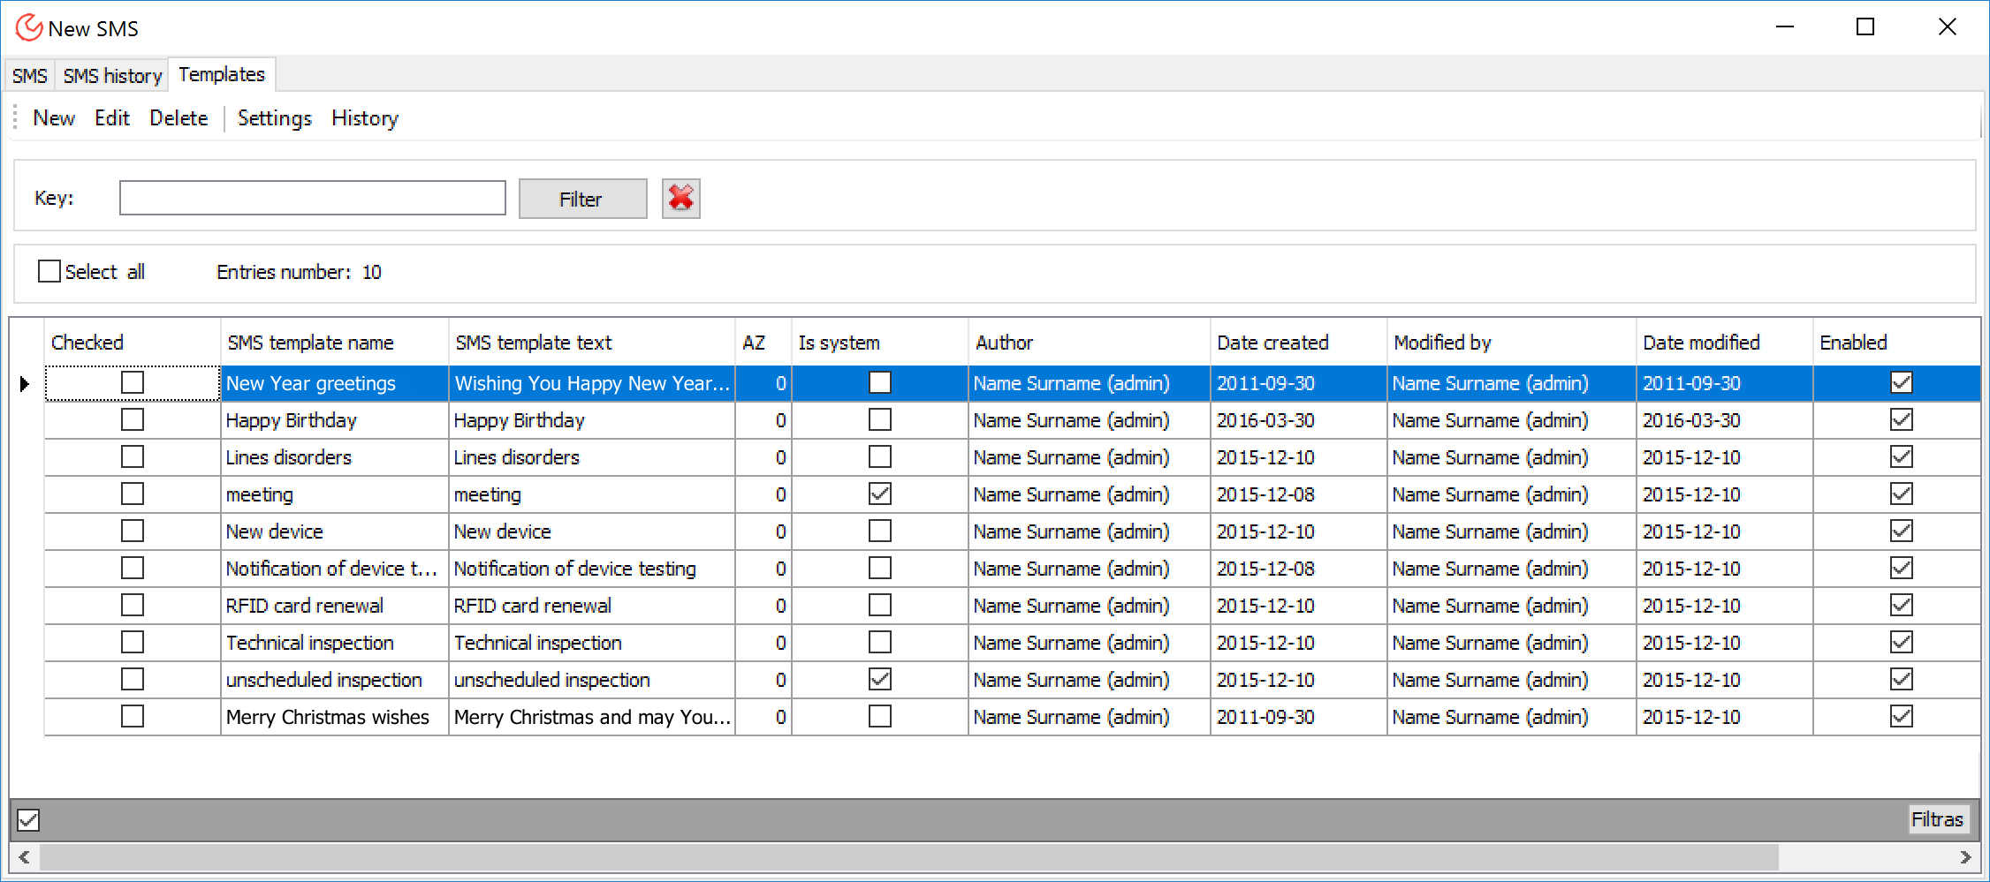Select 'Technical inspection' template name cell
1990x882 pixels.
[335, 643]
